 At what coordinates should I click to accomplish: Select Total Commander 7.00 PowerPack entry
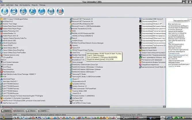[83, 89]
